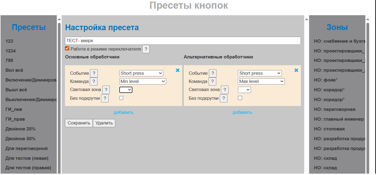Viewport: 376px width, 175px height.
Task: Open help for Команда in alternative handlers
Action: pyautogui.click(x=212, y=82)
